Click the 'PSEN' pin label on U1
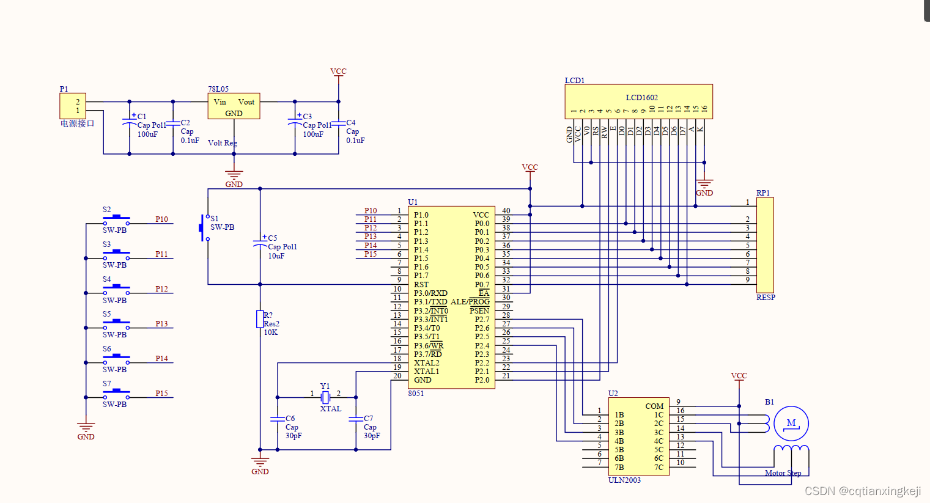Viewport: 930px width, 503px height. point(479,311)
